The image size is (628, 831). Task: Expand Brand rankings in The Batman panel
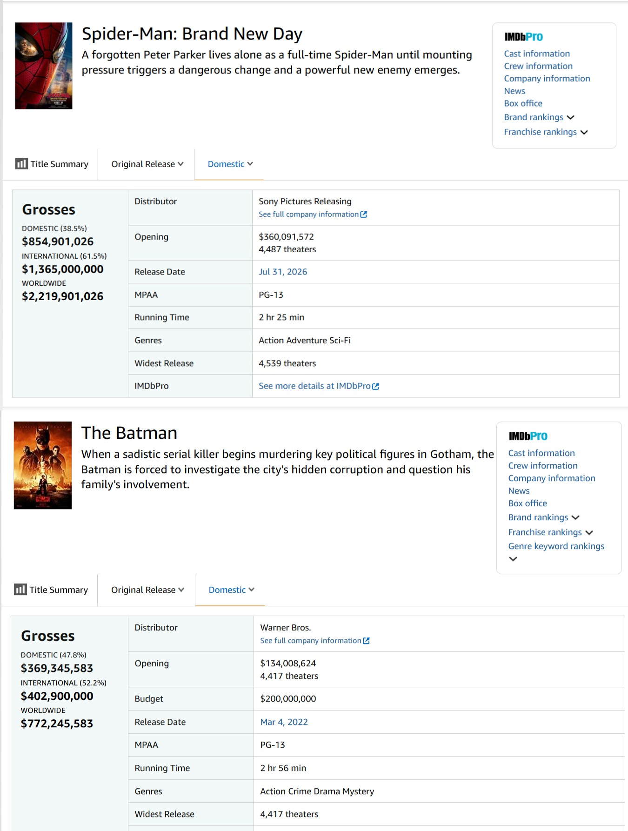click(575, 517)
